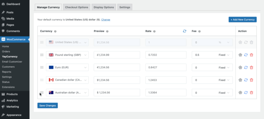Screen dimensions: 264x119
Task: Refresh rate for Australian dollar row
Action: pos(246,92)
